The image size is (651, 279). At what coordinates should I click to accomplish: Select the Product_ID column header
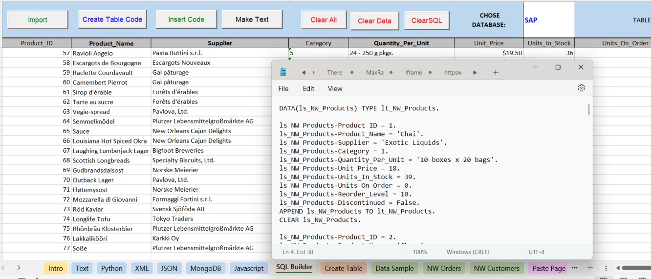(x=37, y=43)
